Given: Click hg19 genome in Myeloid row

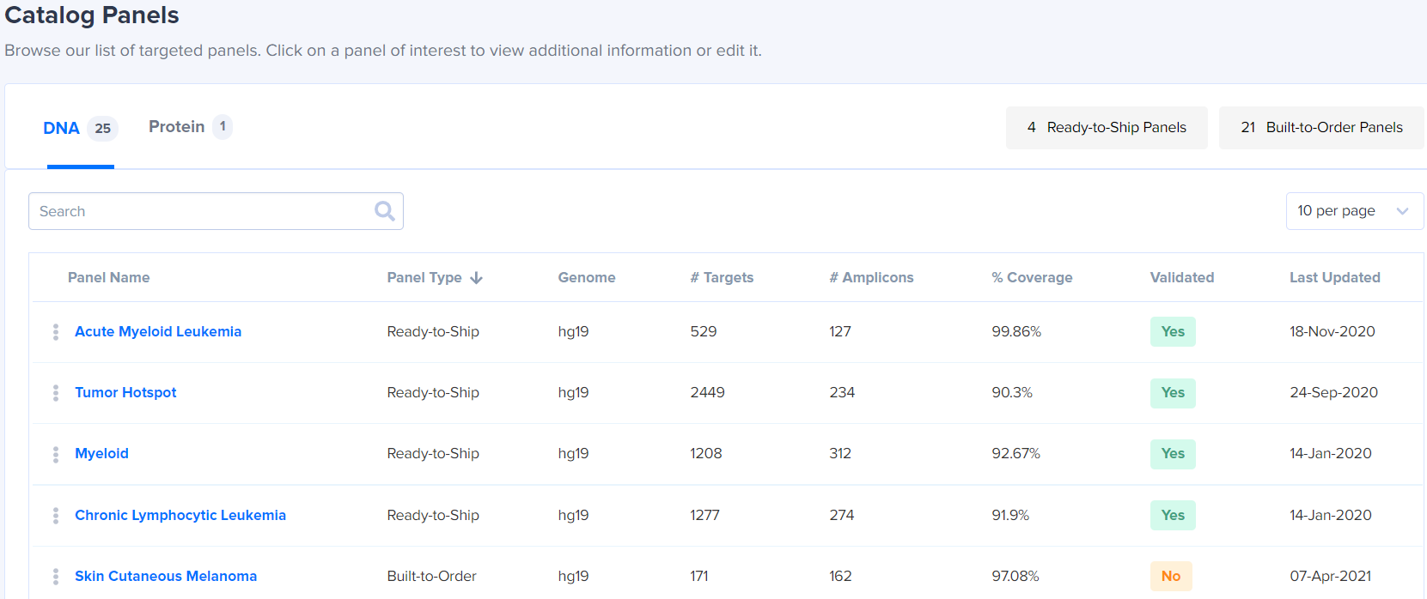Looking at the screenshot, I should [x=573, y=454].
